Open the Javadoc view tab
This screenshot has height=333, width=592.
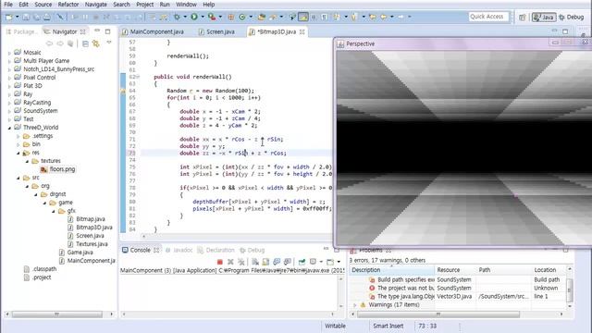pyautogui.click(x=179, y=251)
